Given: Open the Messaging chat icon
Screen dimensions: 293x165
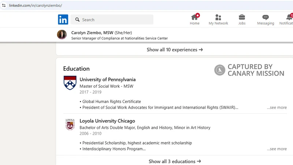Looking at the screenshot, I should pos(266,17).
